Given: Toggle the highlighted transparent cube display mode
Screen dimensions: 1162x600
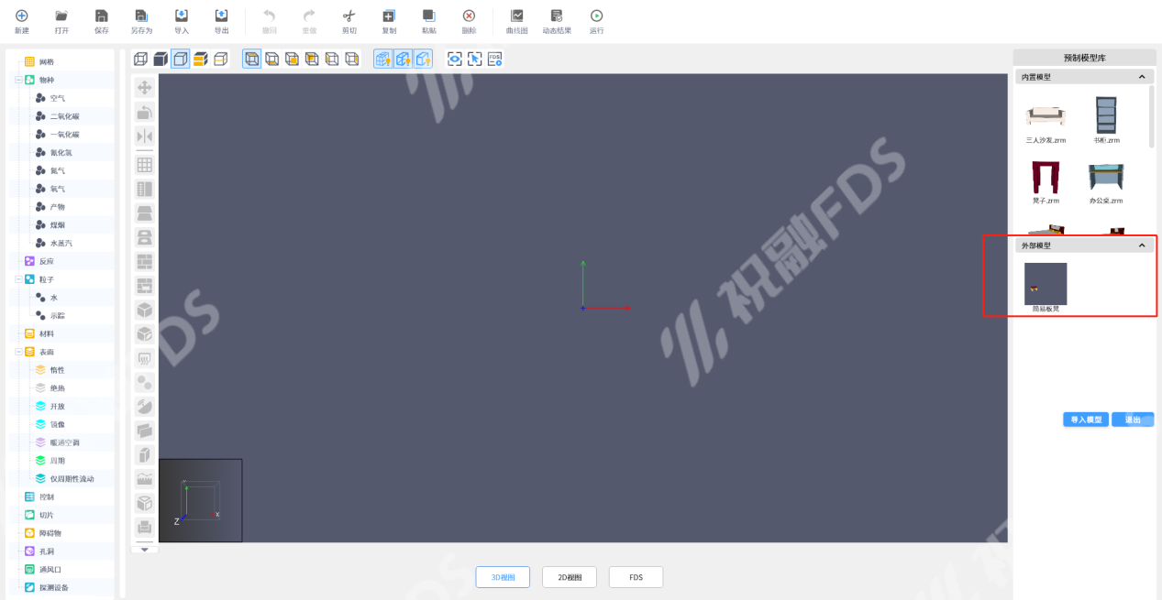Looking at the screenshot, I should pyautogui.click(x=181, y=59).
